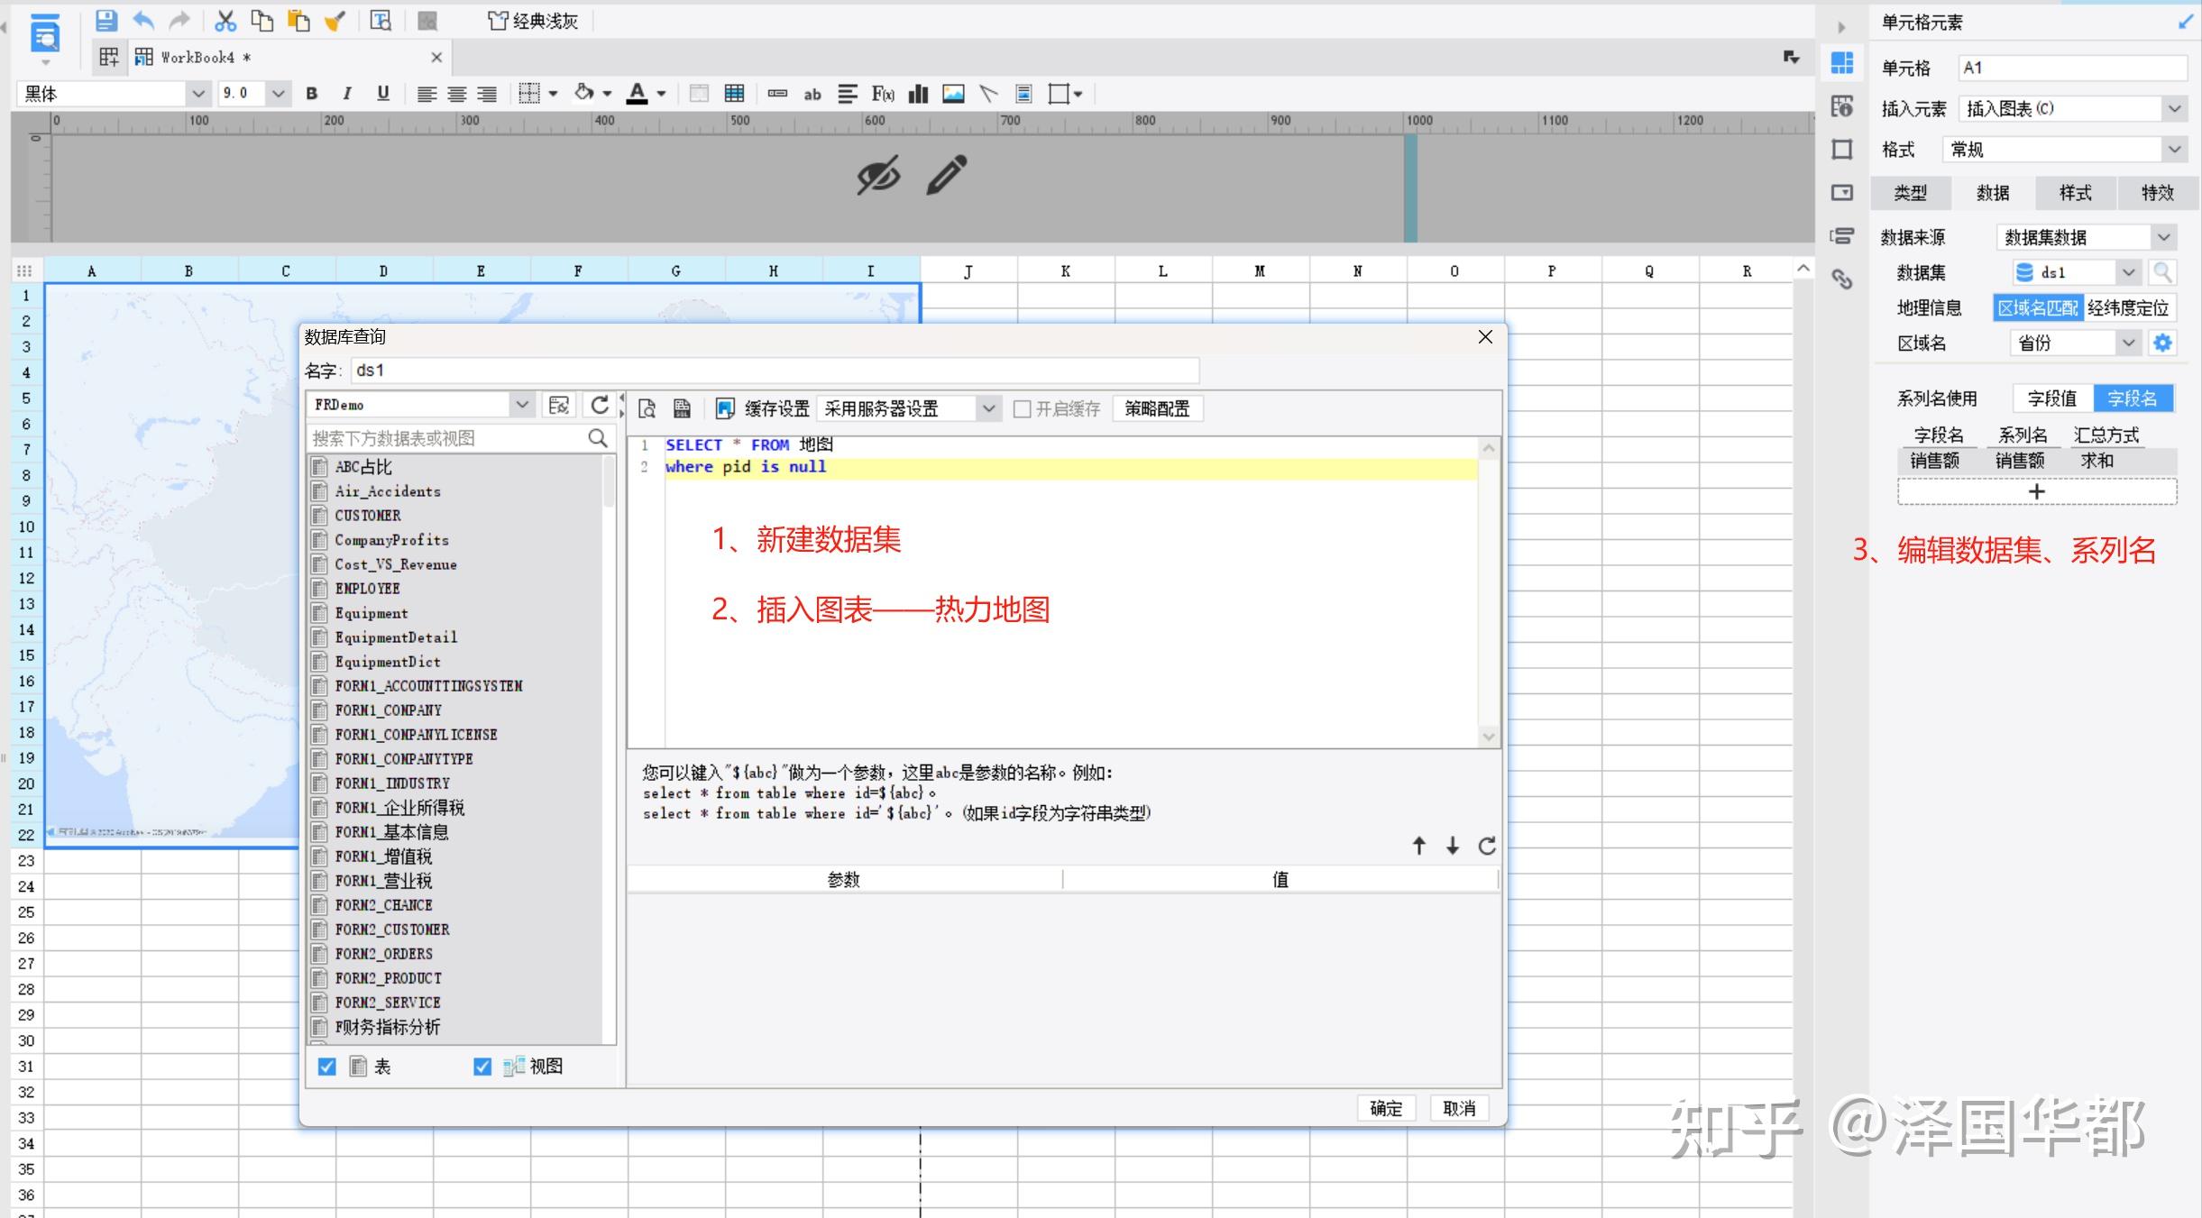Click the Undo icon
Screen dimensions: 2202x1218
click(143, 21)
